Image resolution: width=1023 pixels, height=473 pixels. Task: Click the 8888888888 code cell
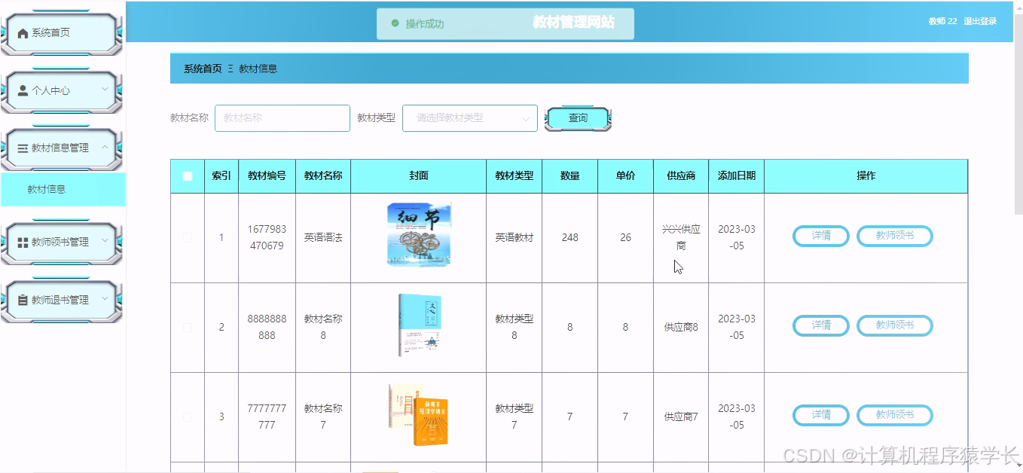[x=267, y=327]
